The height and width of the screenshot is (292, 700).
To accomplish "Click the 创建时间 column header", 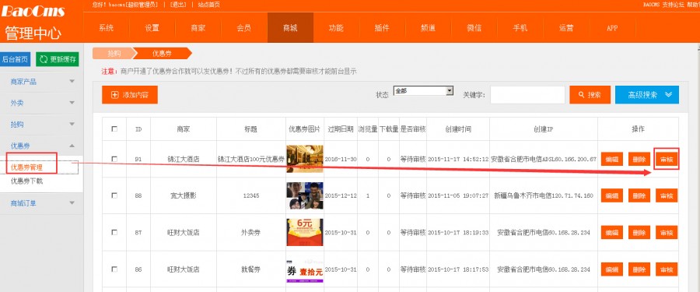I will tap(458, 129).
